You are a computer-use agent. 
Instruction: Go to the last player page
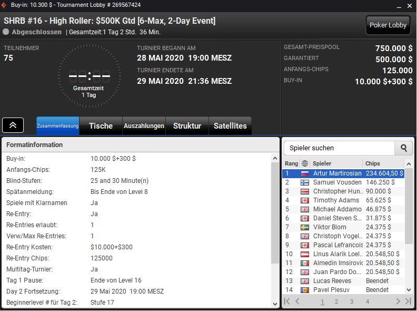tap(408, 301)
